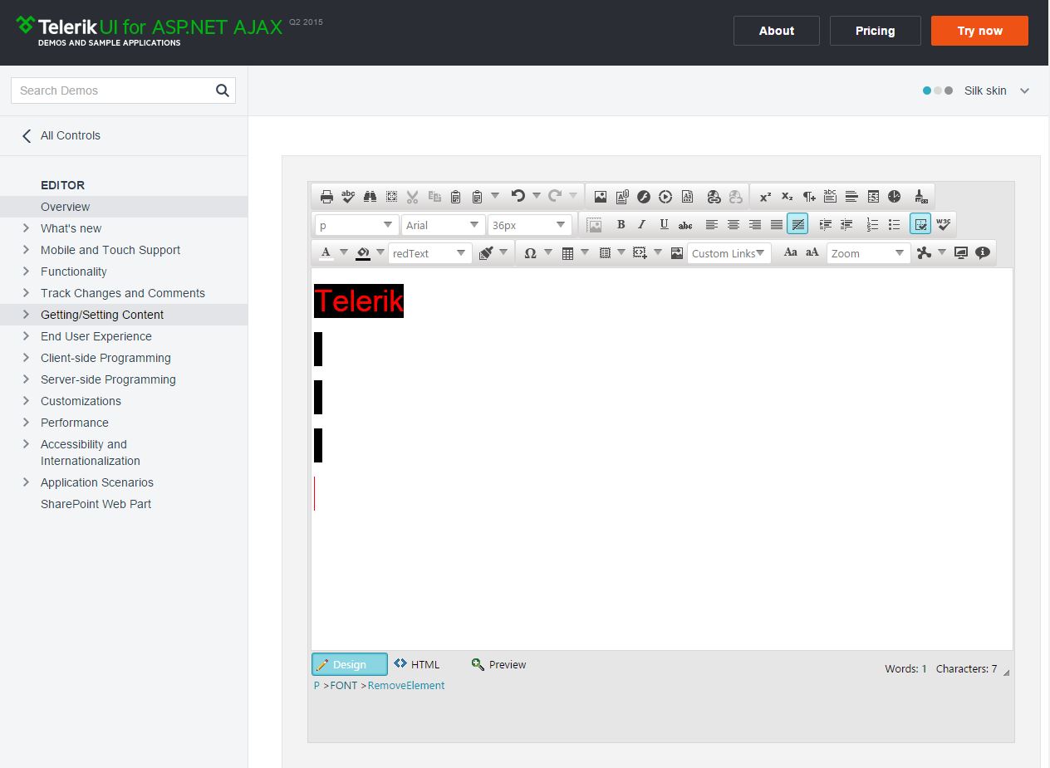Image resolution: width=1050 pixels, height=768 pixels.
Task: Run the abc spell check tool
Action: [x=348, y=197]
